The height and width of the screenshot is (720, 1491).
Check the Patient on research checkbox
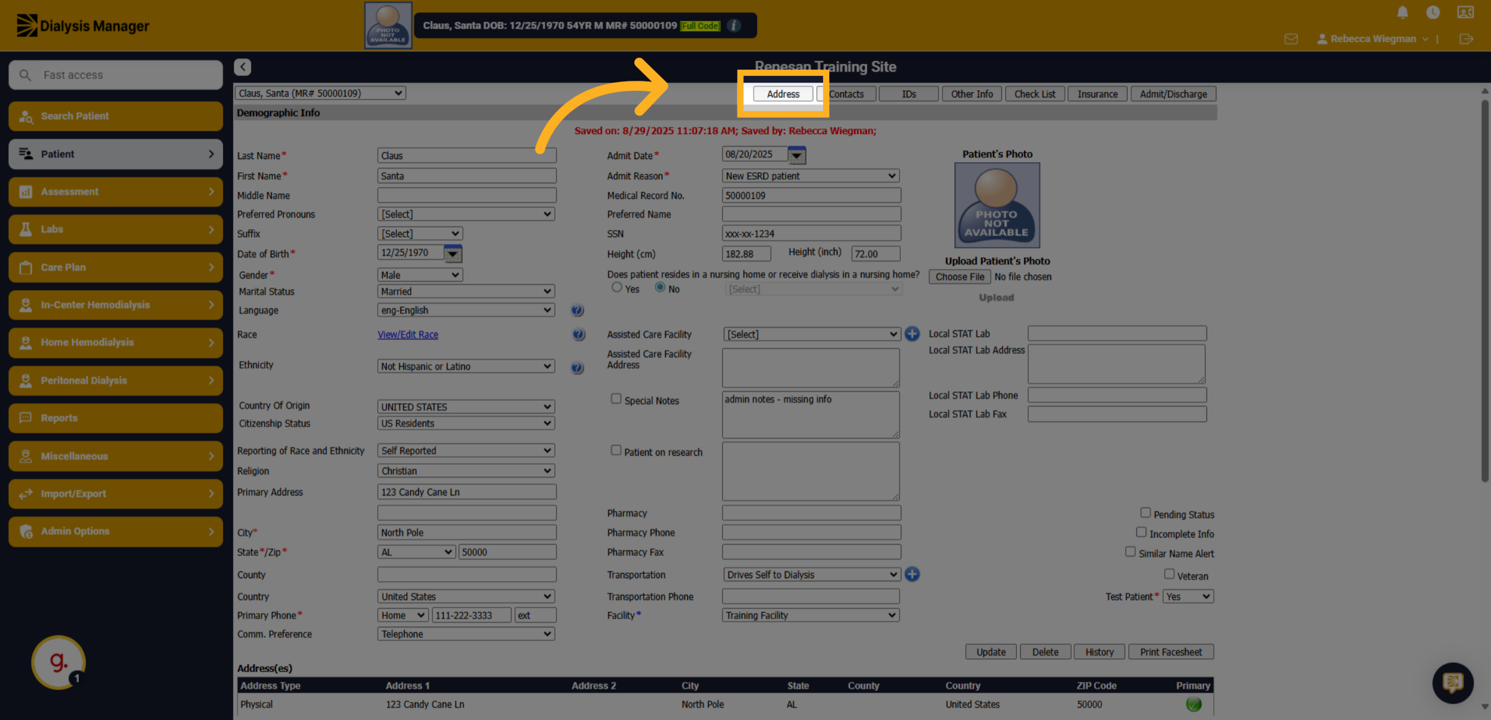(616, 450)
